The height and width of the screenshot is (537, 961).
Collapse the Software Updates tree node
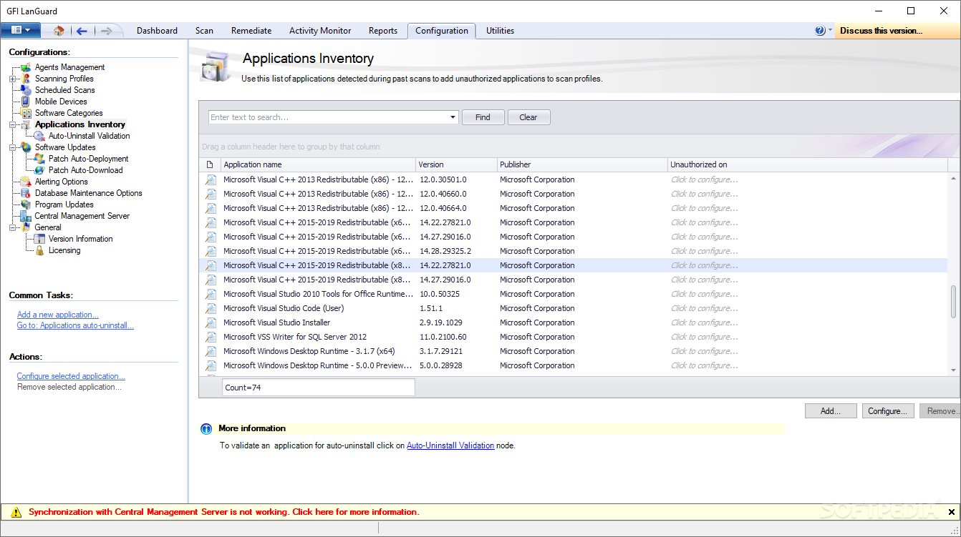coord(12,147)
